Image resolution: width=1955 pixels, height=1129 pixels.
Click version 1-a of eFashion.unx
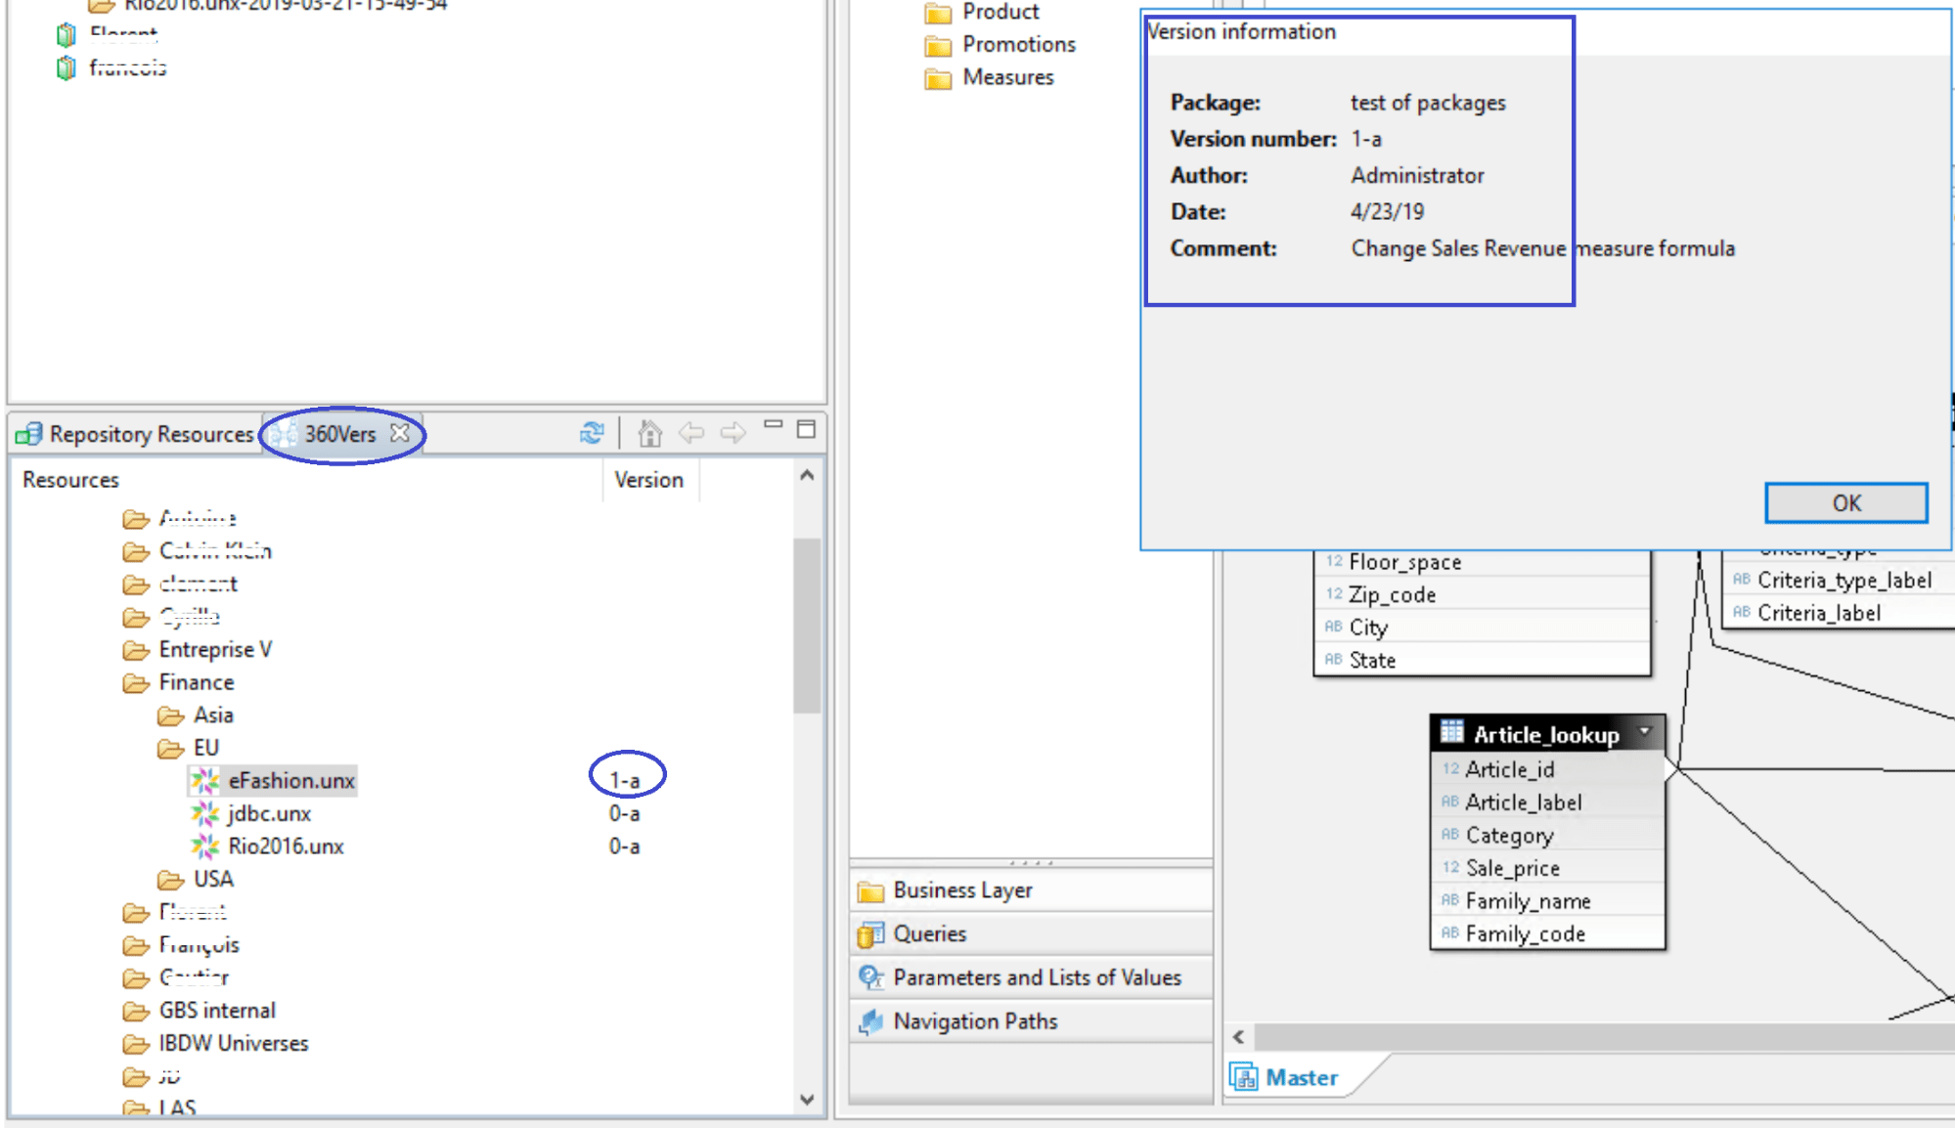click(x=625, y=780)
